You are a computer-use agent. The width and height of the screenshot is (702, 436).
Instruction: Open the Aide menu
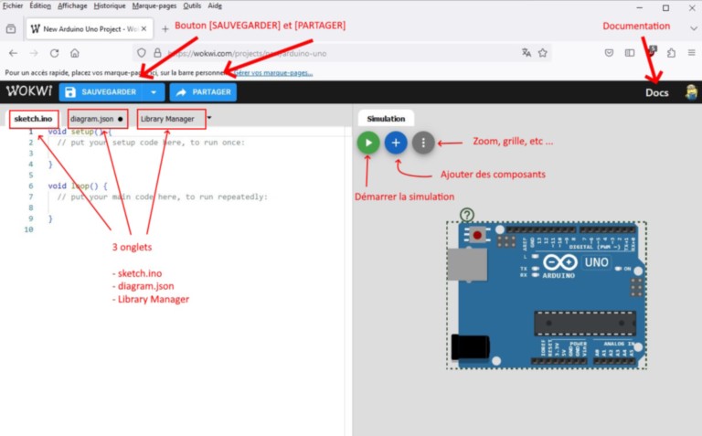point(215,5)
